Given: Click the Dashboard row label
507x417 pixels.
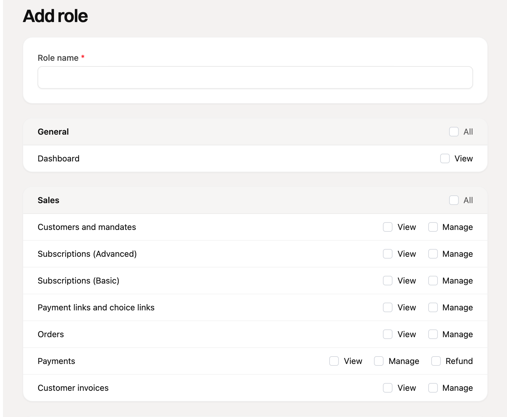Looking at the screenshot, I should (x=58, y=158).
